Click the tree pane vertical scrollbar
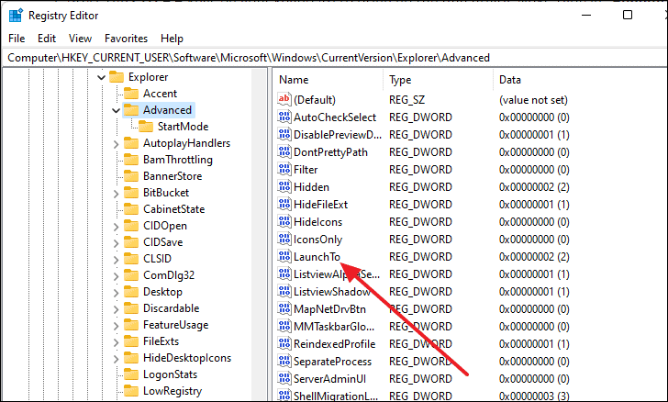The width and height of the screenshot is (668, 402). [x=259, y=234]
